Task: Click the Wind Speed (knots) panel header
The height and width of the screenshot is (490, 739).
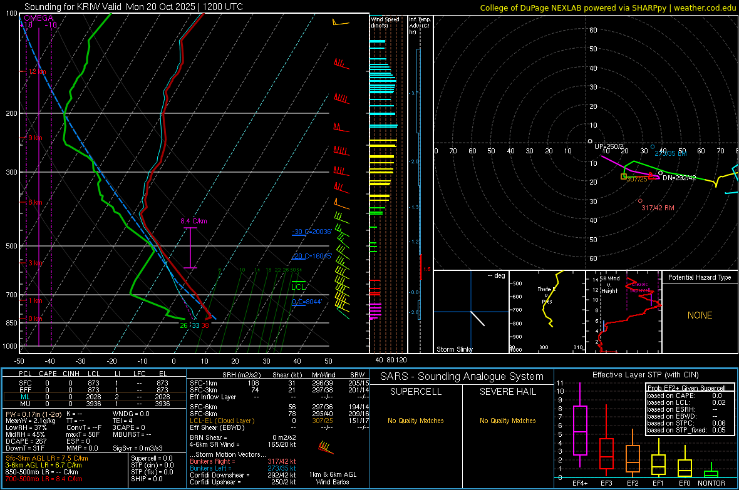Action: click(385, 22)
